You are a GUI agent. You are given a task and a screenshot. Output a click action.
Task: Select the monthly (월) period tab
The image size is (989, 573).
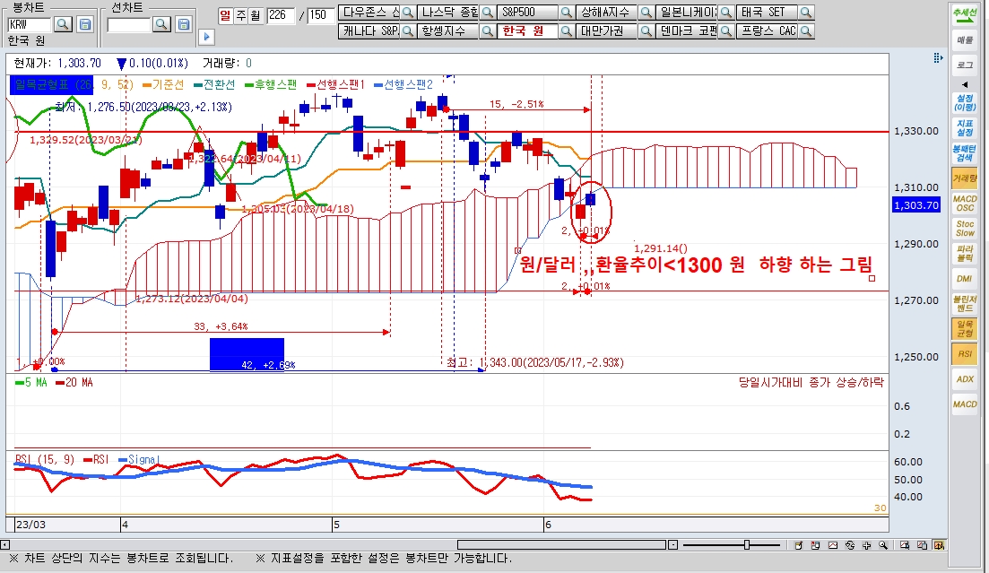click(254, 14)
